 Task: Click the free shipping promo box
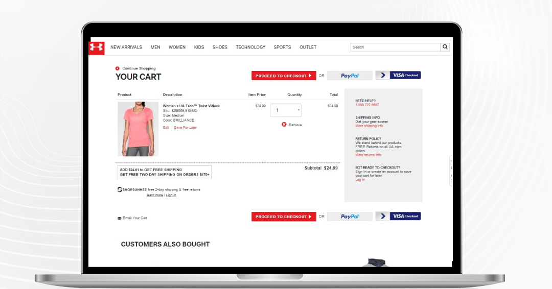coord(165,172)
